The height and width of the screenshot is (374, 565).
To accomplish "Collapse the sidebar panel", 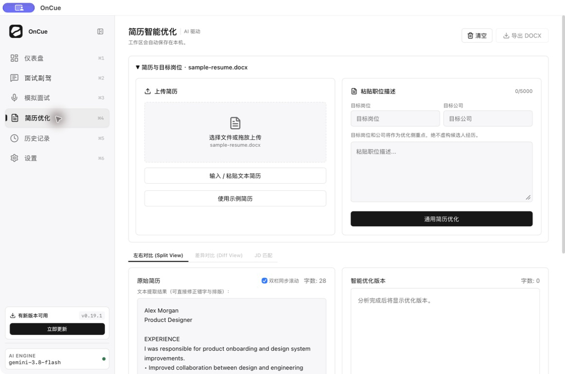I will point(100,31).
